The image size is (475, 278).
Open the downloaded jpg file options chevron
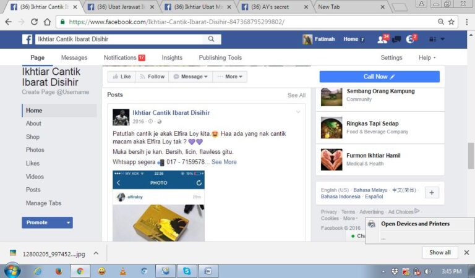coord(95,253)
